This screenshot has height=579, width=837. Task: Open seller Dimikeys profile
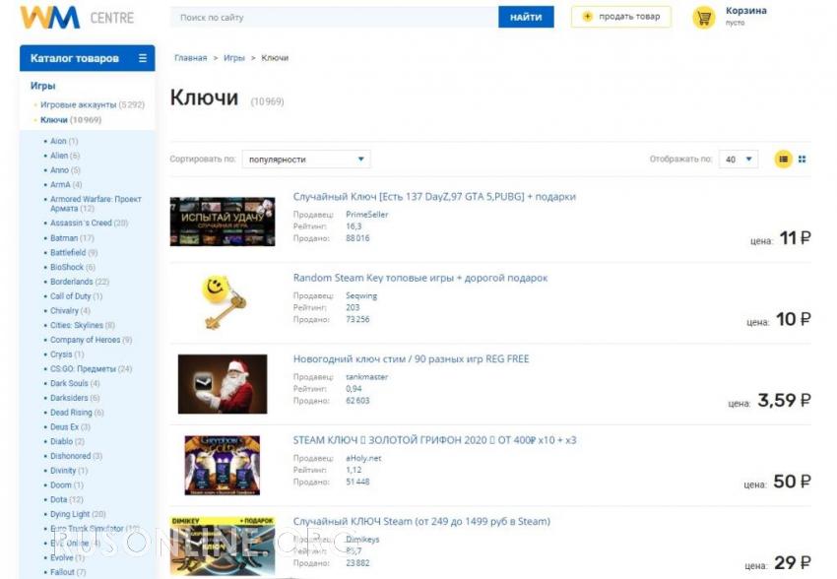pos(362,539)
